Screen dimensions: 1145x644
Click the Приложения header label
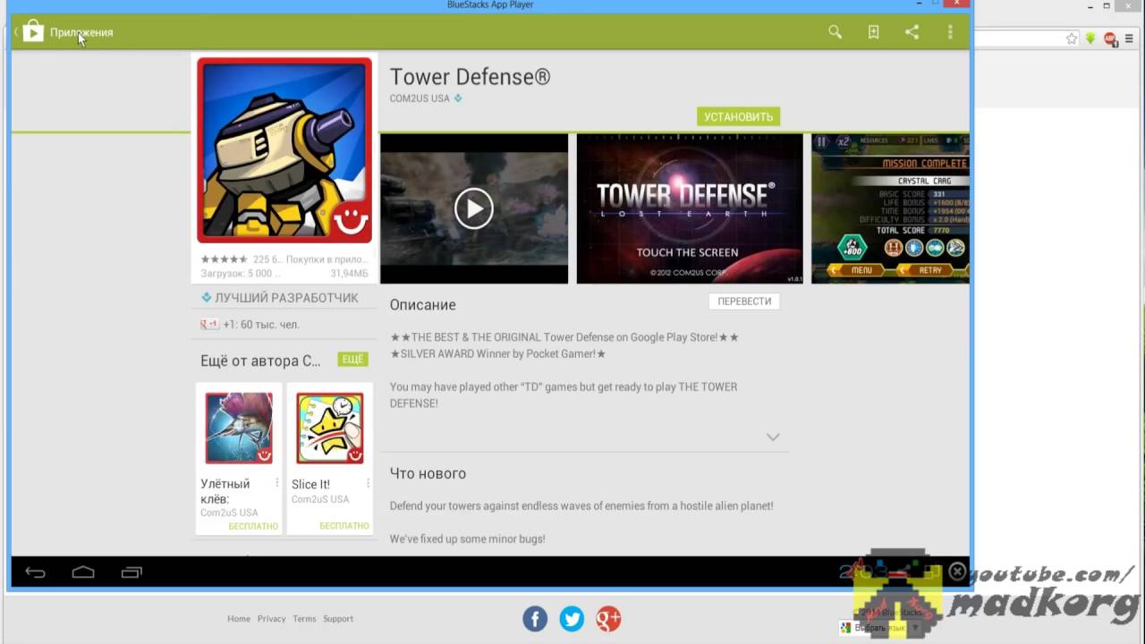coord(81,32)
